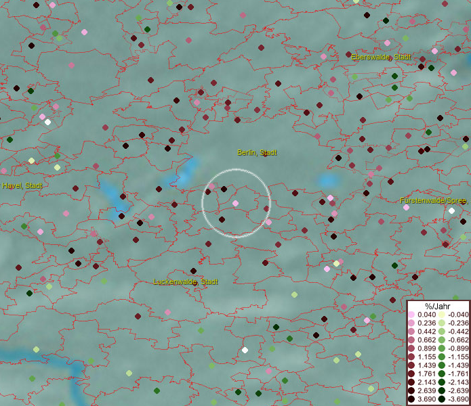The width and height of the screenshot is (471, 406).
Task: Click white diamond marker right of Fürstenwalde/Spree label
Action: point(451,210)
